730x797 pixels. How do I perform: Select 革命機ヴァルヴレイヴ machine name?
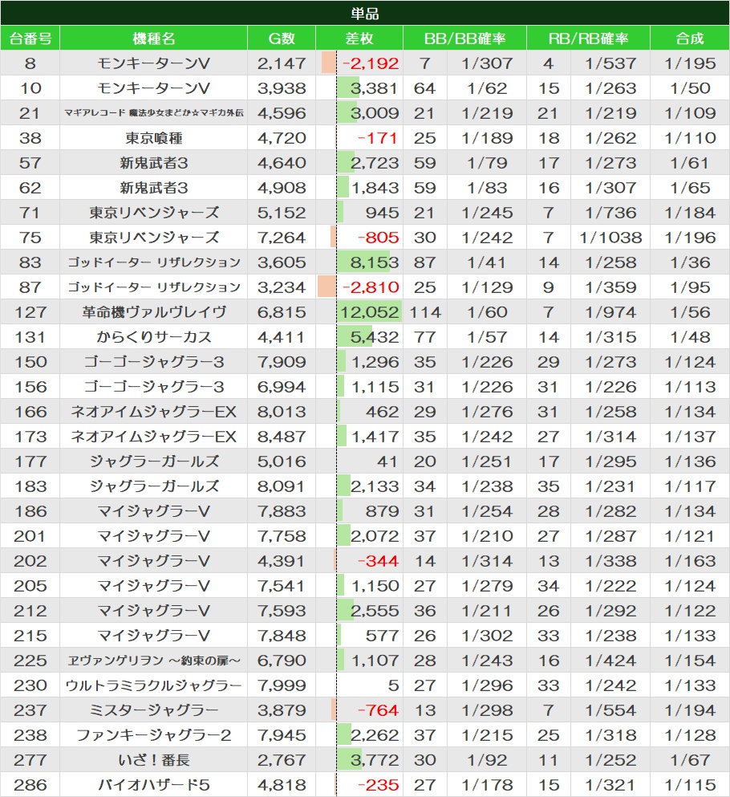[153, 312]
